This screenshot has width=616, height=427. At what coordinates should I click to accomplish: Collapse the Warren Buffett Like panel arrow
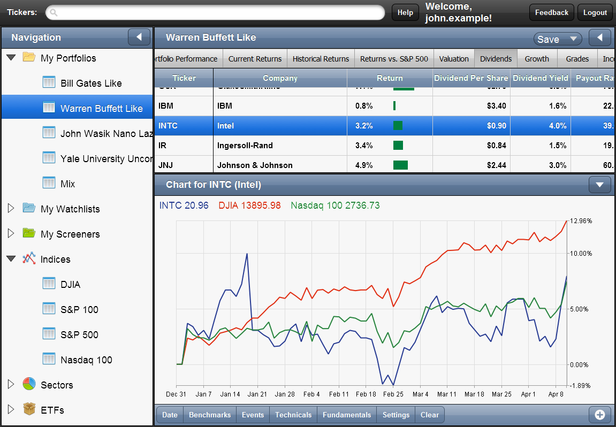(600, 37)
